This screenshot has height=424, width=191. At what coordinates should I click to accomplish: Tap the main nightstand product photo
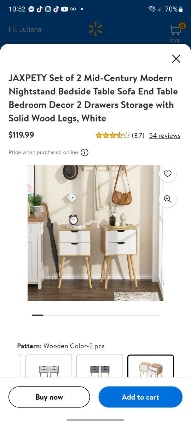[x=95, y=233]
